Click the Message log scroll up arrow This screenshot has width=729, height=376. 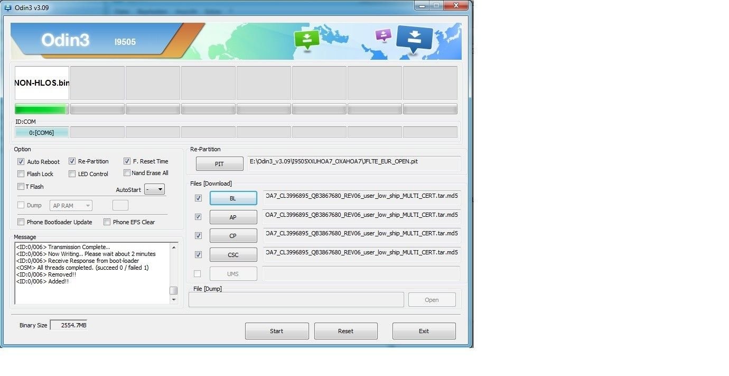[x=174, y=247]
